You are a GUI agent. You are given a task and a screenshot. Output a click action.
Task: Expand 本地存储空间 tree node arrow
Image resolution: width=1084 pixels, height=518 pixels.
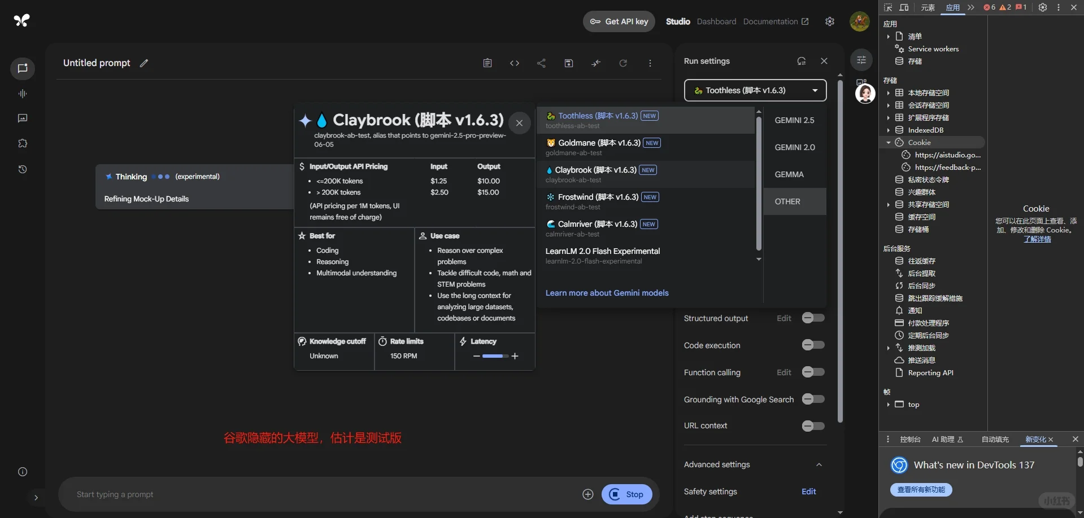[x=889, y=93]
